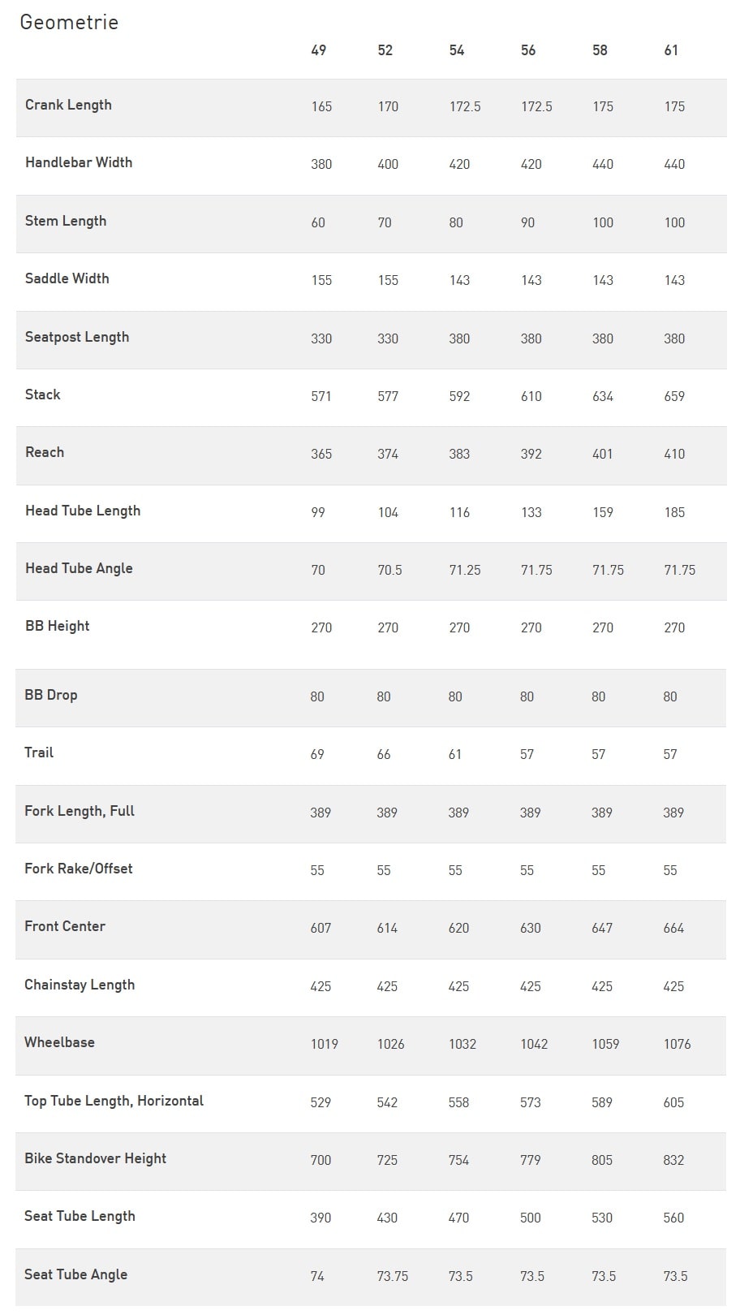Viewport: 740px width, 1315px height.
Task: Click the BB Drop row label
Action: (x=51, y=695)
